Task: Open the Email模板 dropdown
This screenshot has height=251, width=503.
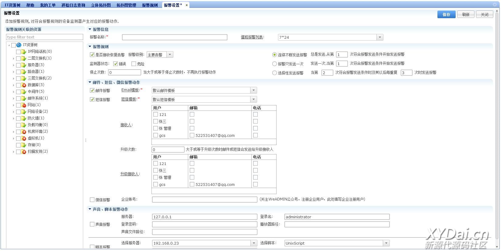Action: 254,90
